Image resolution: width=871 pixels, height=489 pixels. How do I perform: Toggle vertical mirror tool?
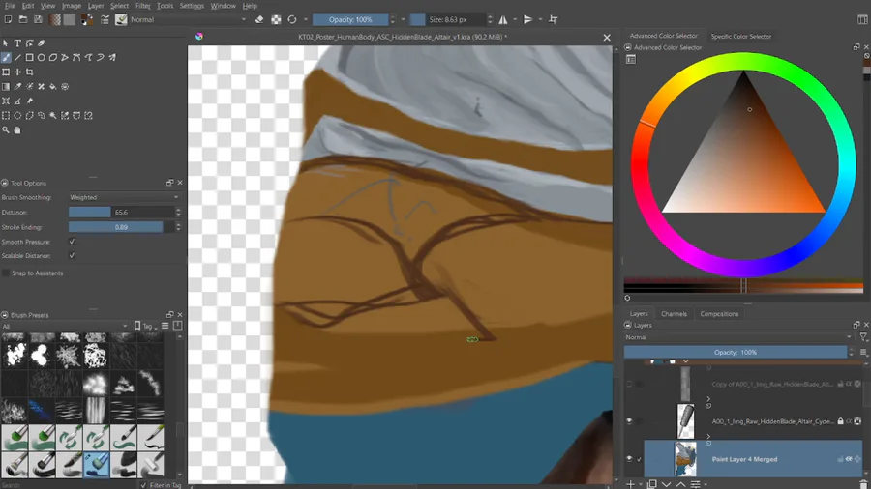[527, 19]
